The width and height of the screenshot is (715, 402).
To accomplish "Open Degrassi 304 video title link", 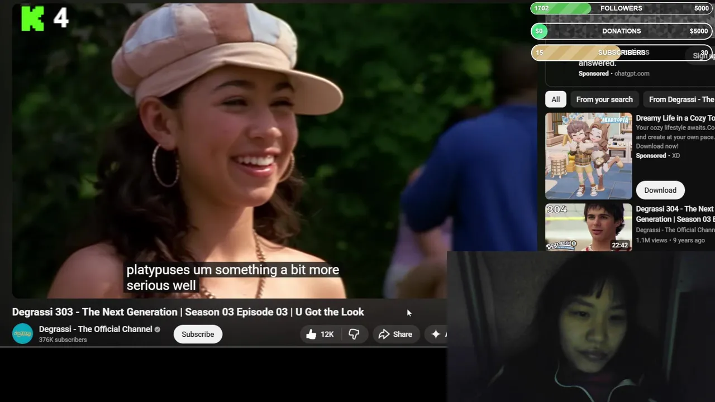I will (x=675, y=214).
